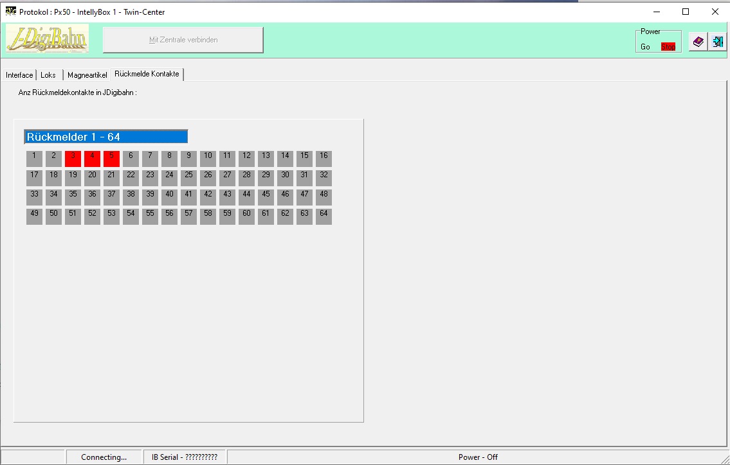
Task: Click the J-DigiBahn logo
Action: [47, 39]
